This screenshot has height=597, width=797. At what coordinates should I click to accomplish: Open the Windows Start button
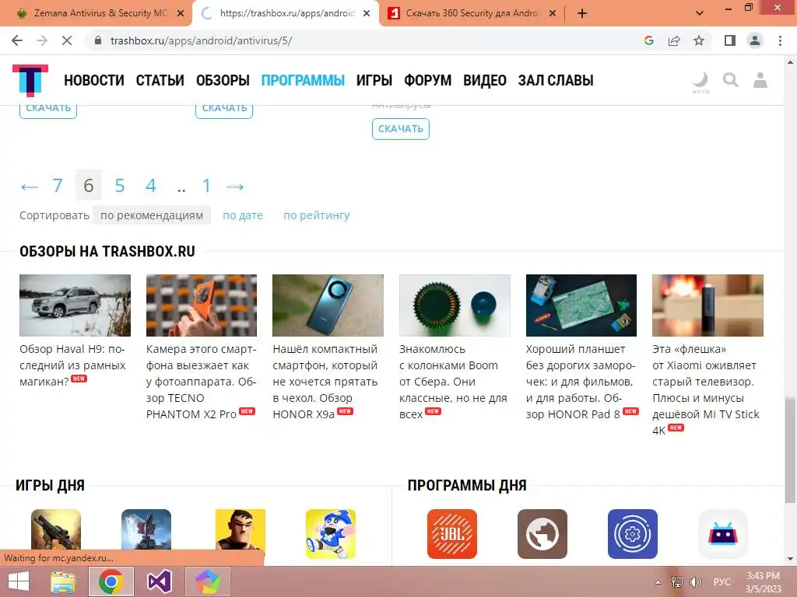[x=19, y=581]
